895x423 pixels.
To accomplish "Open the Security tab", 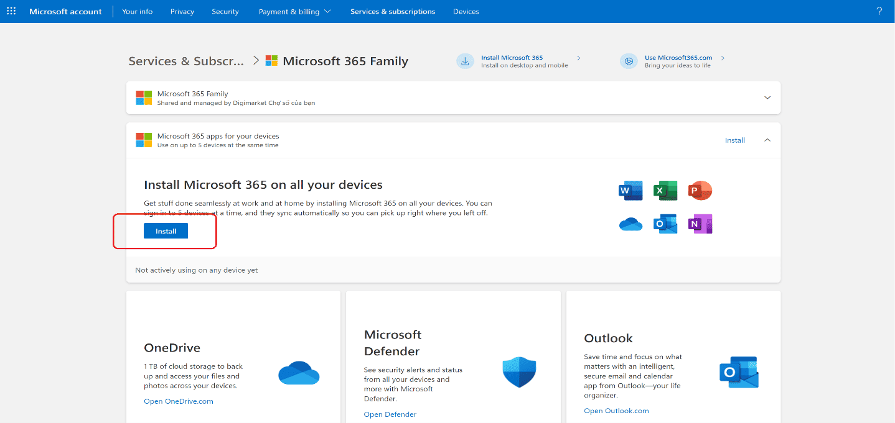I will click(225, 11).
